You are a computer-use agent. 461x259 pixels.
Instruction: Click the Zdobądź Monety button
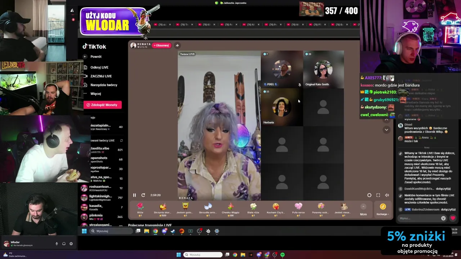coord(103,105)
